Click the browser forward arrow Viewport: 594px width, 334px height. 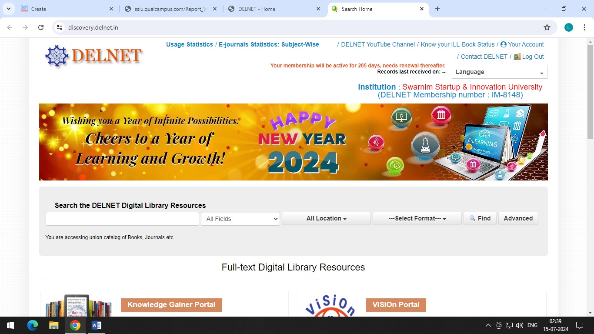pos(25,27)
